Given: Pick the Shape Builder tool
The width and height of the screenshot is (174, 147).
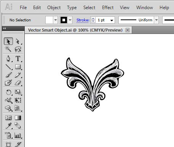Looking at the screenshot, I should click(x=8, y=108).
